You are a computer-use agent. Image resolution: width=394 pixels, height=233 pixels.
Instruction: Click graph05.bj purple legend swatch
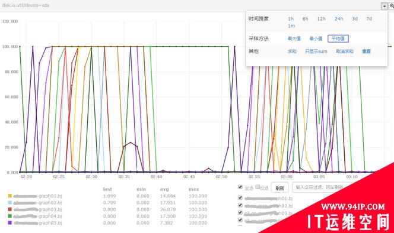pyautogui.click(x=10, y=223)
